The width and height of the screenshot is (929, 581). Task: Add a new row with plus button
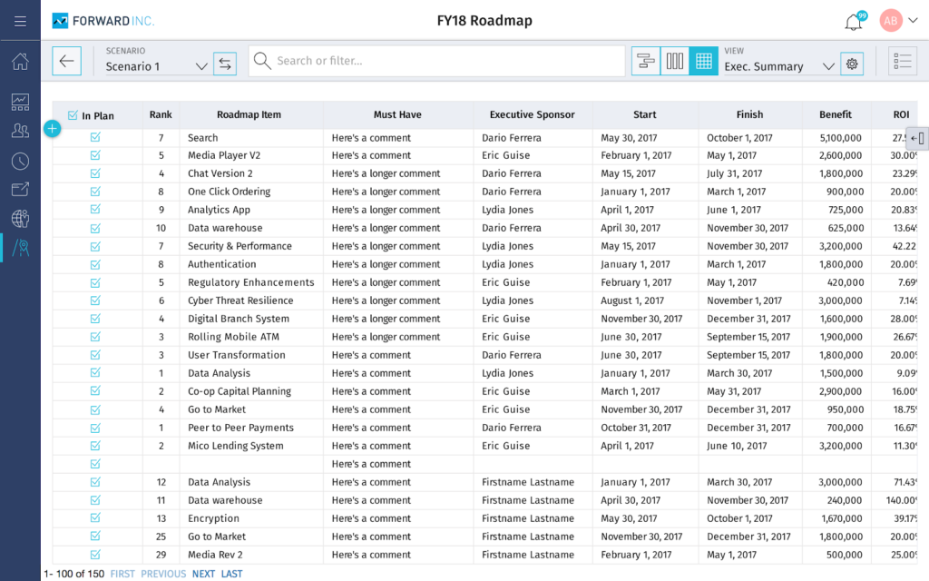coord(52,129)
